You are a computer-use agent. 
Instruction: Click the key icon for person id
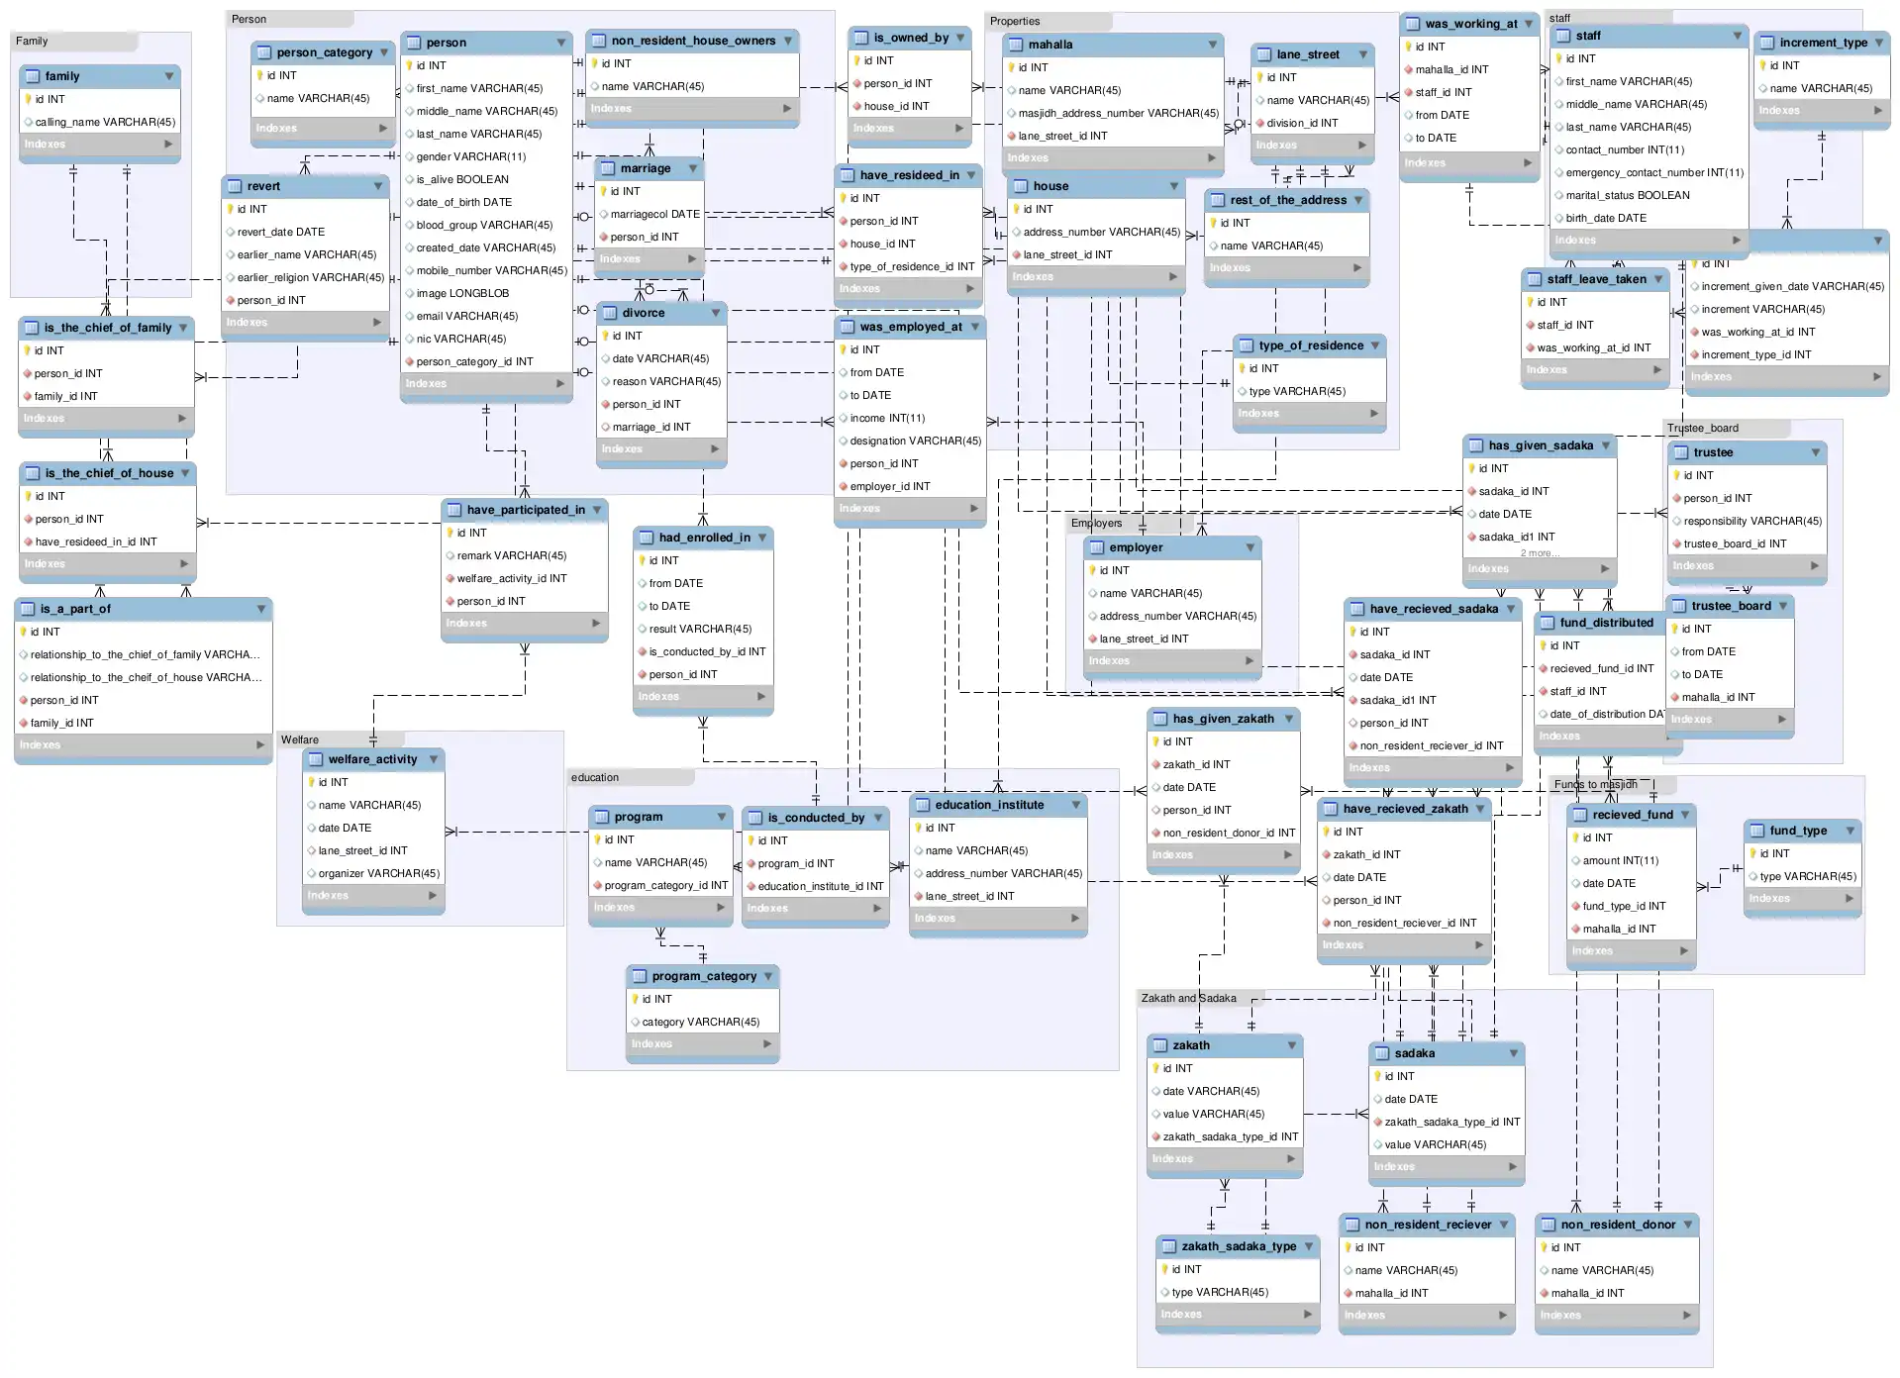pyautogui.click(x=410, y=65)
